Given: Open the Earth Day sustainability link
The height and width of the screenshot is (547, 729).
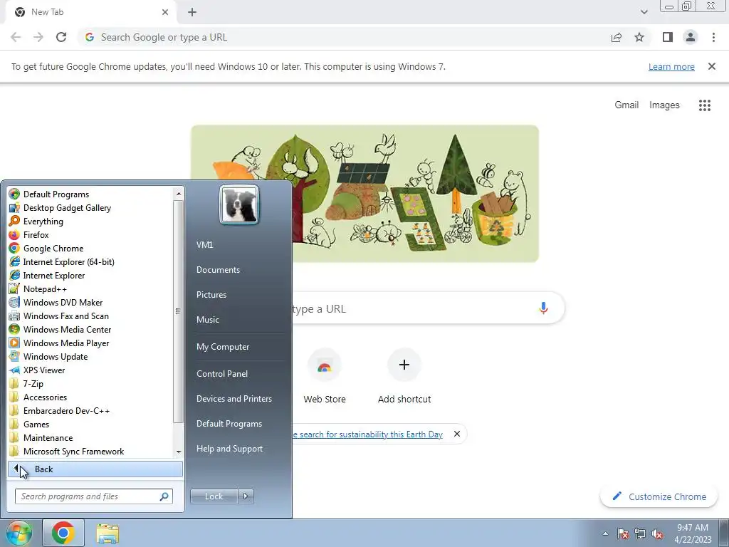Looking at the screenshot, I should pyautogui.click(x=367, y=434).
